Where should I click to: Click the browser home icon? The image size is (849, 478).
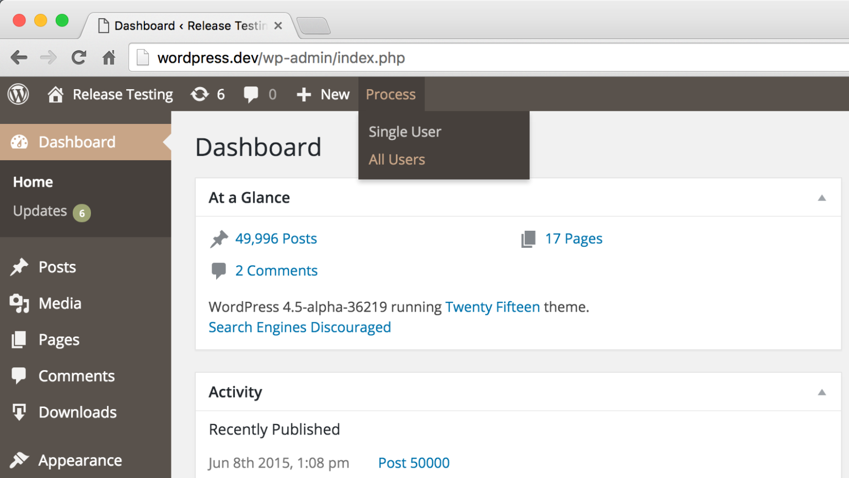tap(109, 57)
